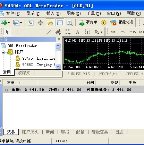Click the 新定单 new order button
The image size is (144, 145).
[x=88, y=22]
